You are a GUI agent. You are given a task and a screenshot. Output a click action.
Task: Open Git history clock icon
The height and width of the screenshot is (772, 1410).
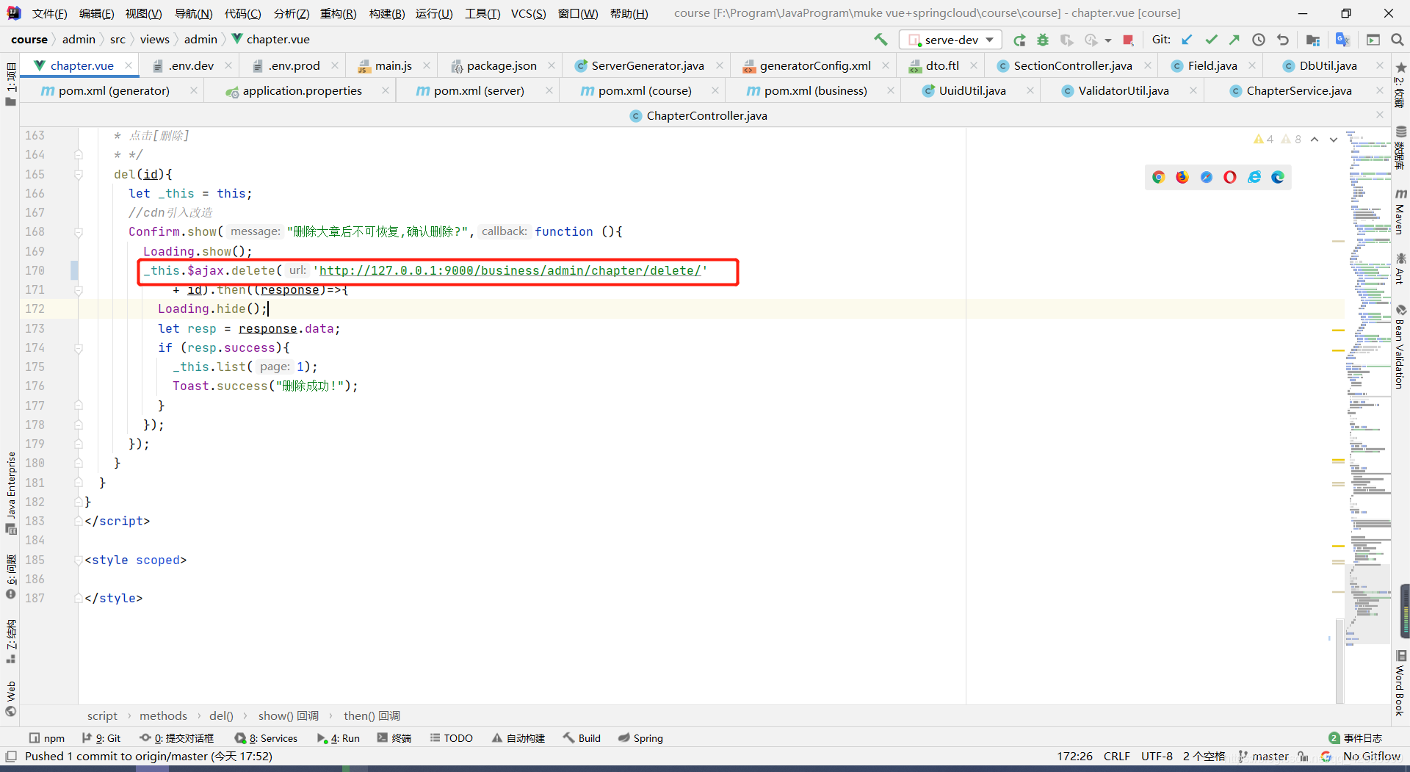coord(1259,40)
